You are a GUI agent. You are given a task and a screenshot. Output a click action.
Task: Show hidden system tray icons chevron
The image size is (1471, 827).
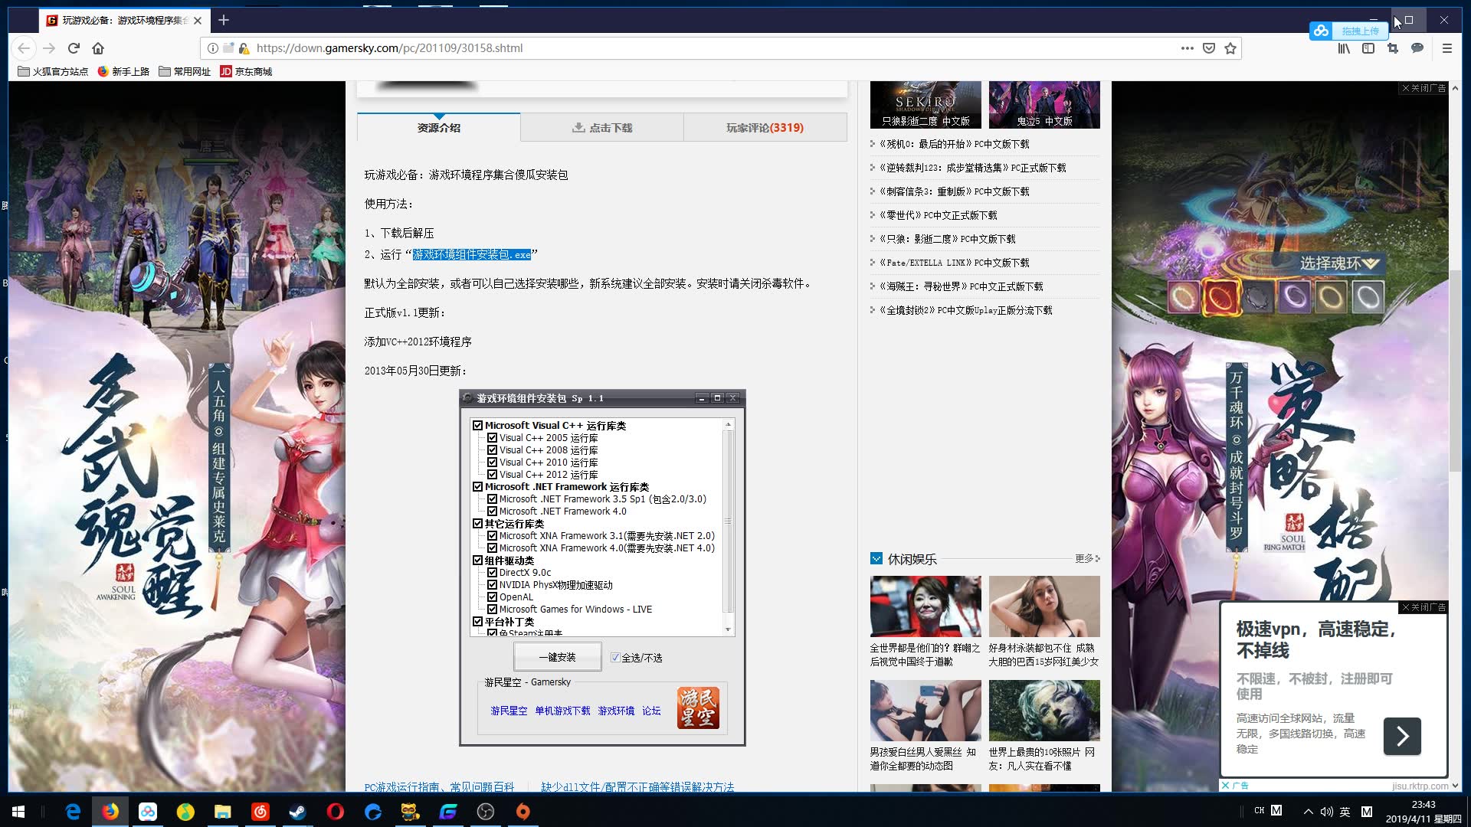(1308, 812)
